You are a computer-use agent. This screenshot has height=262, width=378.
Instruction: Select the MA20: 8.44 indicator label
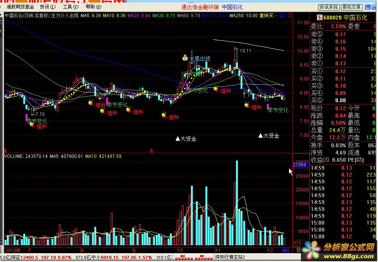coord(139,16)
